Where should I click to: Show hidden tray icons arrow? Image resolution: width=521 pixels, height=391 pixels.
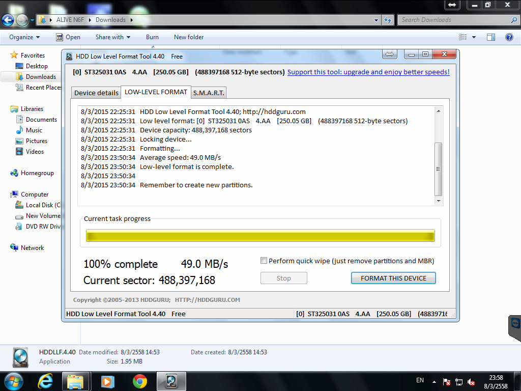tap(434, 382)
